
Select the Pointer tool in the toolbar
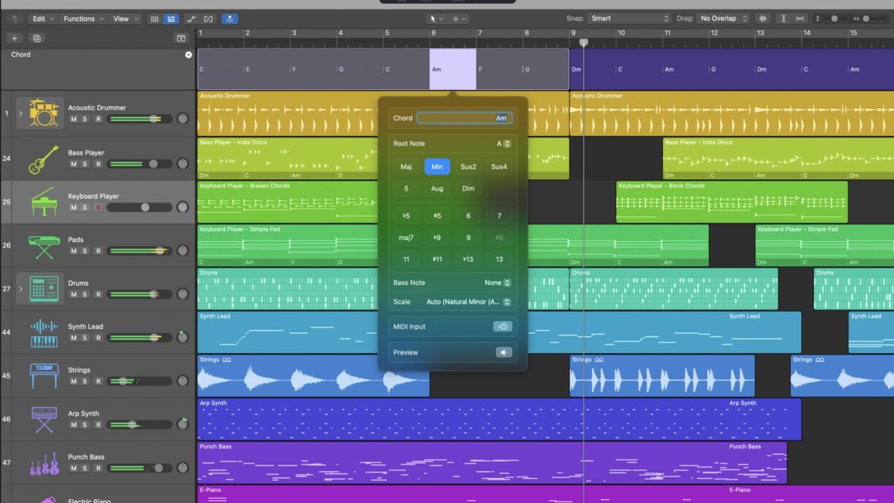[x=431, y=18]
